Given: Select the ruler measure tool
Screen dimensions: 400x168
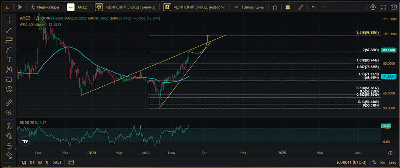Looking at the screenshot, I should pos(9,103).
